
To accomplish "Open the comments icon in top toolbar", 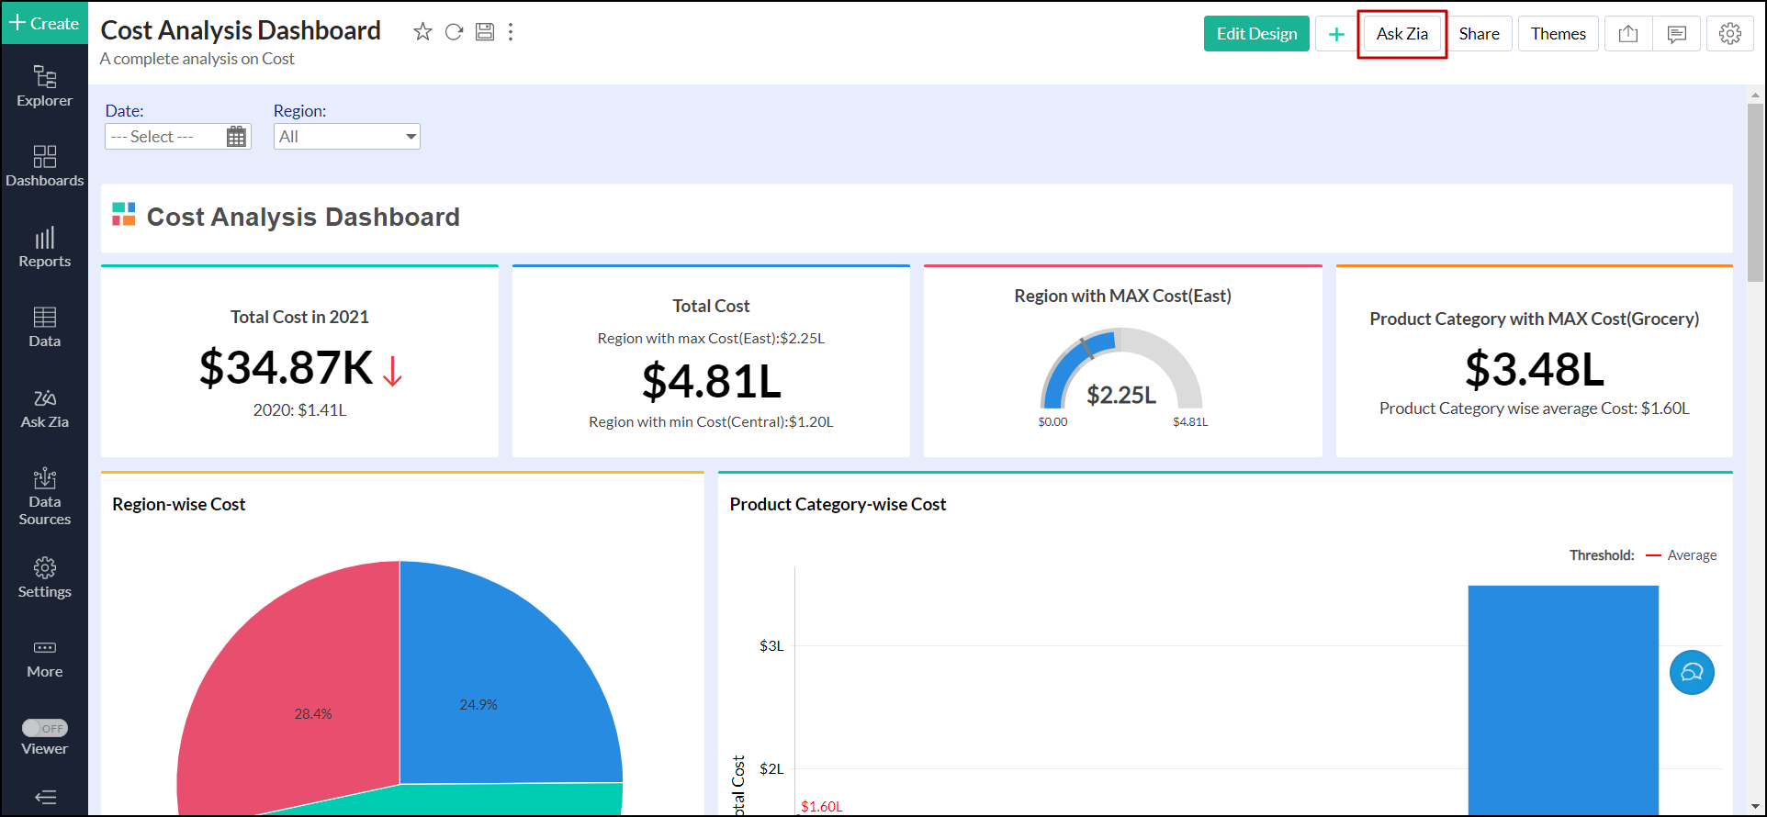I will [x=1676, y=34].
